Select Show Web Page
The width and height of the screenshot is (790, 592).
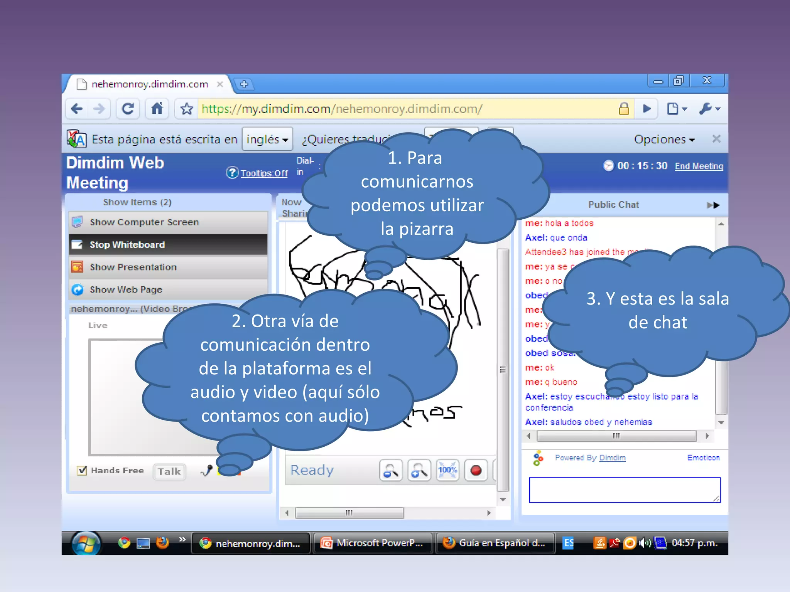pyautogui.click(x=168, y=289)
